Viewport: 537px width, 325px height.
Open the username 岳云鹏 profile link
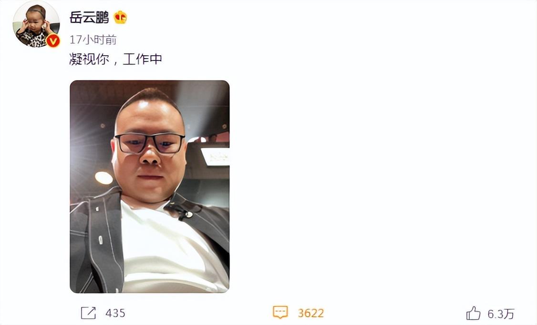point(89,17)
